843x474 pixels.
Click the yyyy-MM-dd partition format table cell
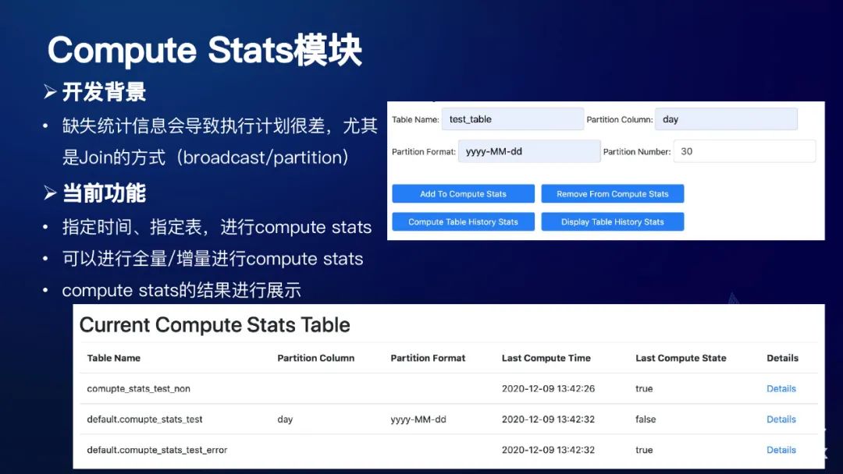pyautogui.click(x=418, y=419)
